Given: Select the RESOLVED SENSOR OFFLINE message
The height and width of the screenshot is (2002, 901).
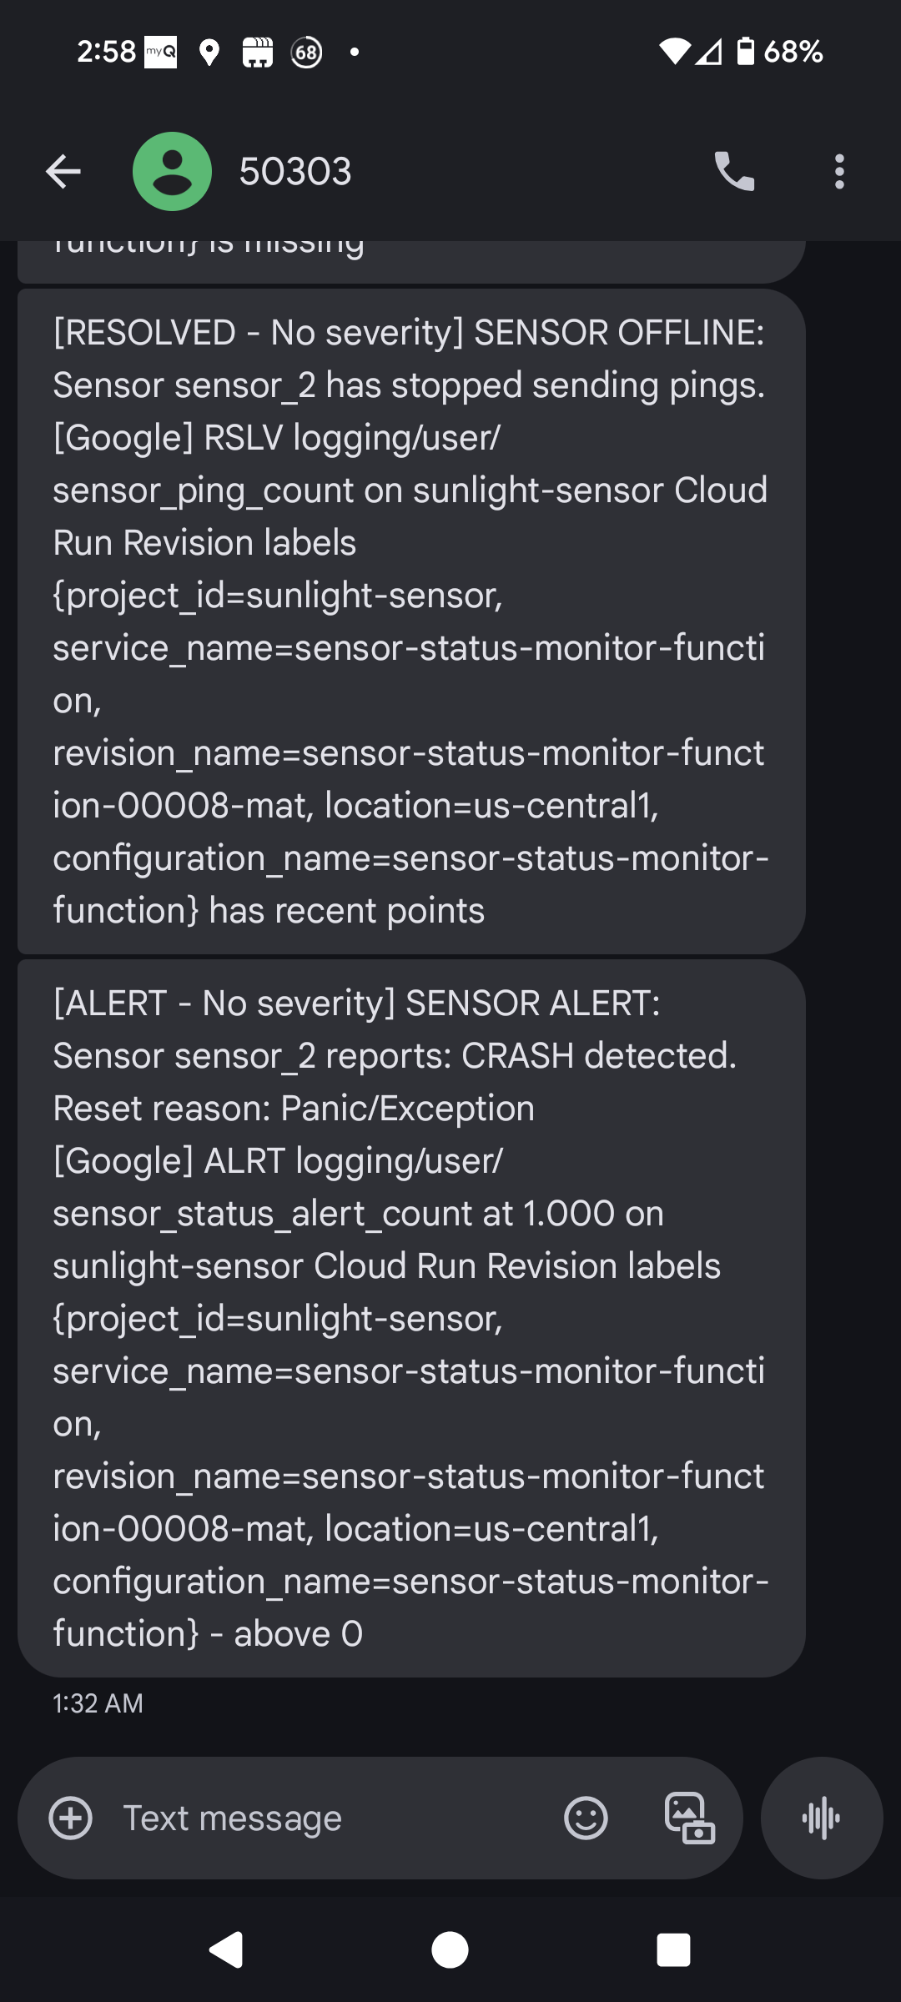Looking at the screenshot, I should (x=410, y=621).
